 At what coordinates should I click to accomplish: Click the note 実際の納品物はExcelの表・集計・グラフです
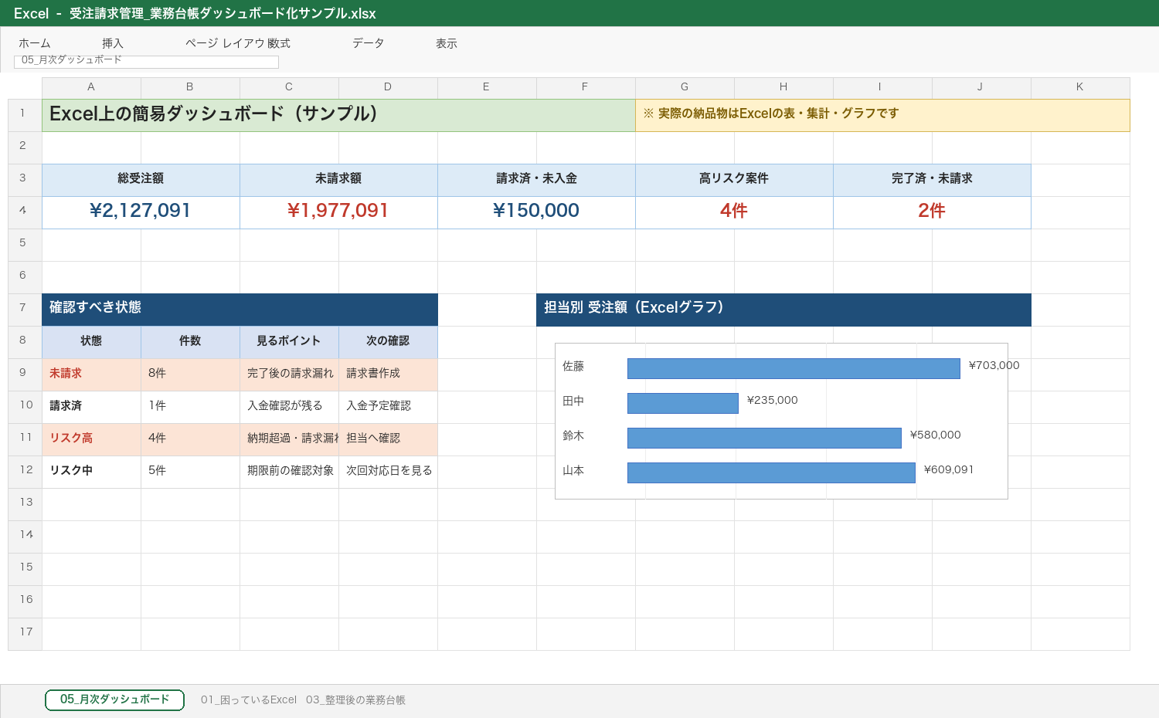(x=882, y=115)
